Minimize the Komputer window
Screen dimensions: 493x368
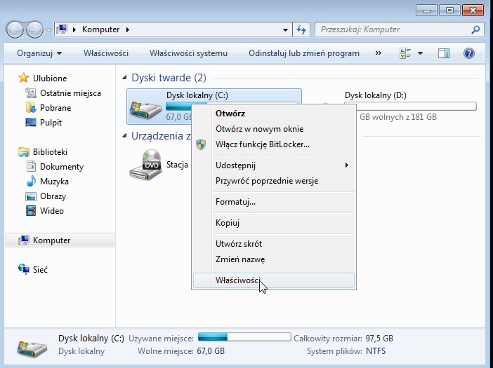pos(426,10)
